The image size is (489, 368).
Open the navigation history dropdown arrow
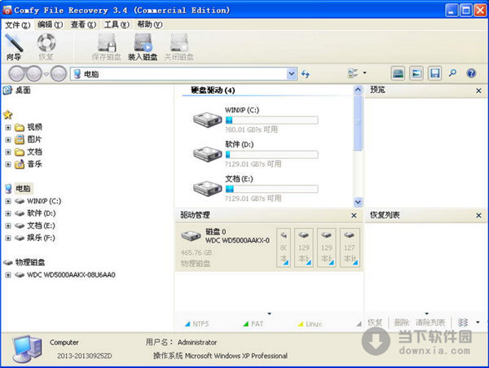[46, 74]
